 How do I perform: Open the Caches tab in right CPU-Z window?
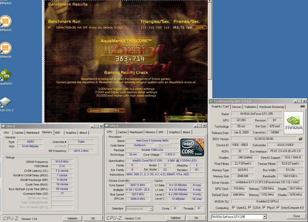tap(122, 132)
